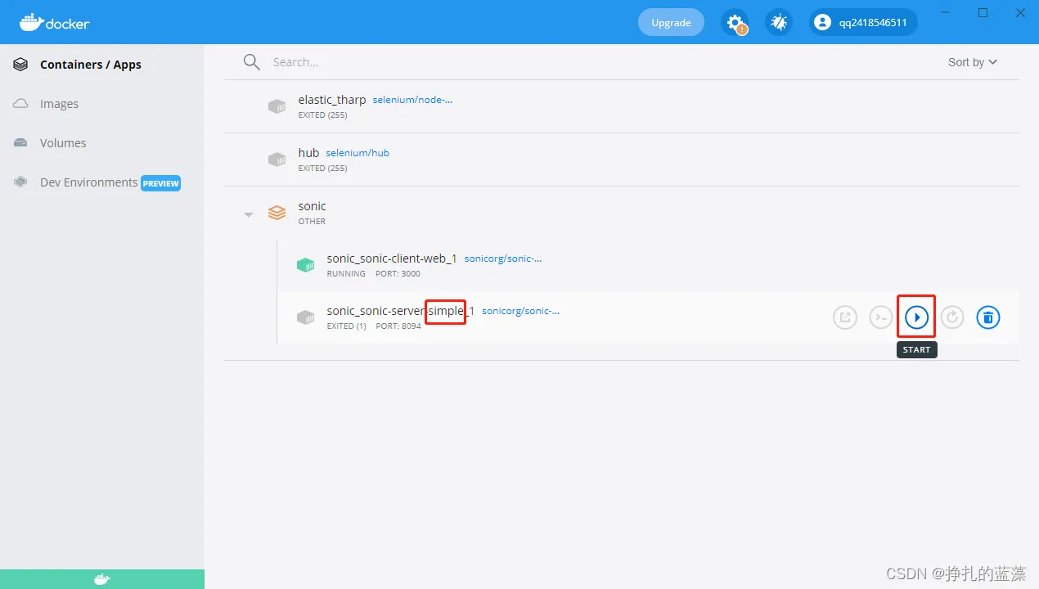This screenshot has height=589, width=1039.
Task: Open selenium/node image link for elastic_tharp
Action: pos(412,100)
